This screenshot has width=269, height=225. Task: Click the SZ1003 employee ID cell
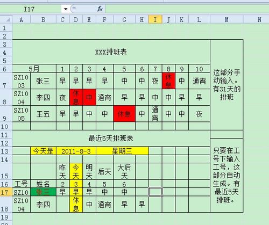[21, 81]
